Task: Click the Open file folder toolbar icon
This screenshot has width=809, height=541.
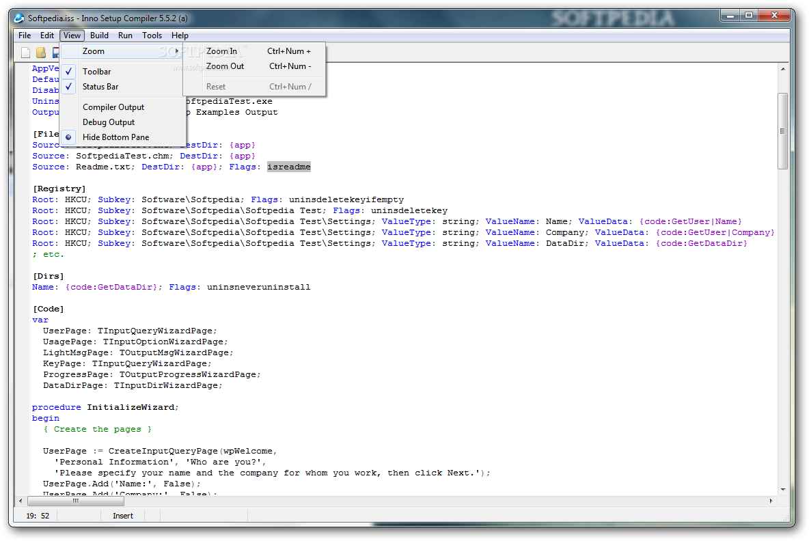Action: tap(41, 52)
